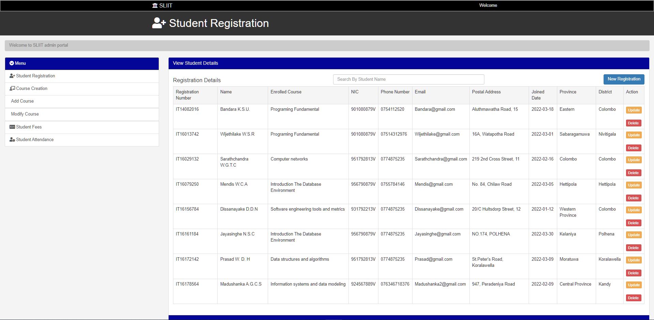Click the Menu header in sidebar

(82, 63)
